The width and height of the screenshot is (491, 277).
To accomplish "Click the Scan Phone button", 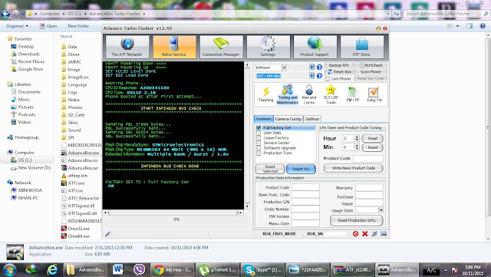I will (371, 72).
